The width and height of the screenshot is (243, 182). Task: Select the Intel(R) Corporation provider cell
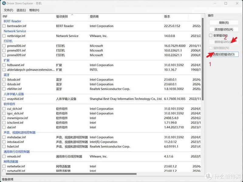pyautogui.click(x=103, y=142)
